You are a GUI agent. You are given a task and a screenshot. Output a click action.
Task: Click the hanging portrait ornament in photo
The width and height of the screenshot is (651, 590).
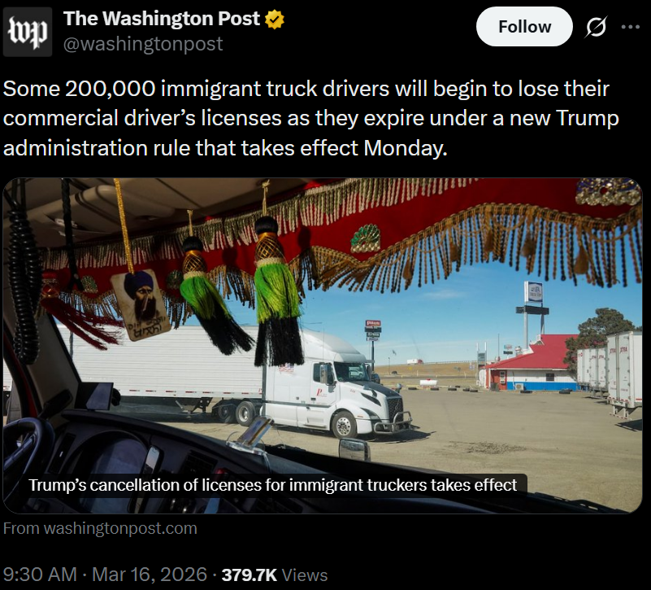(x=141, y=304)
